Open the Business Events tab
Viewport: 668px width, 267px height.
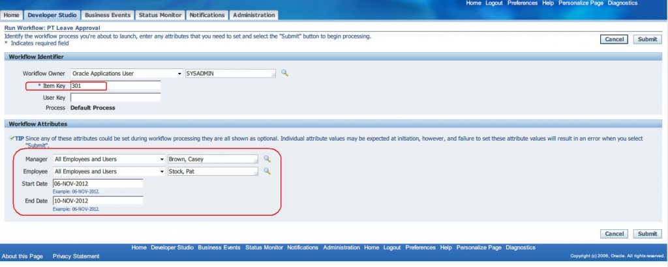pyautogui.click(x=108, y=15)
